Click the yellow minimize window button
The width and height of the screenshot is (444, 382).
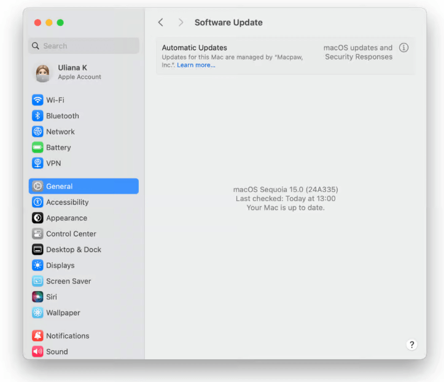[x=49, y=23]
